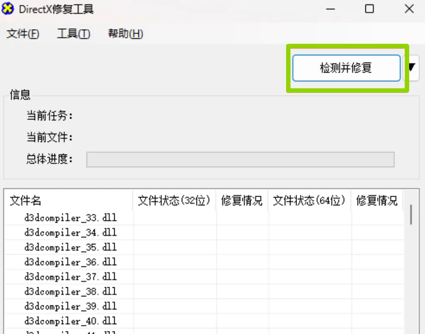Maximize the DirectX修复工具 window
Viewport: 425px width, 334px height.
click(370, 9)
